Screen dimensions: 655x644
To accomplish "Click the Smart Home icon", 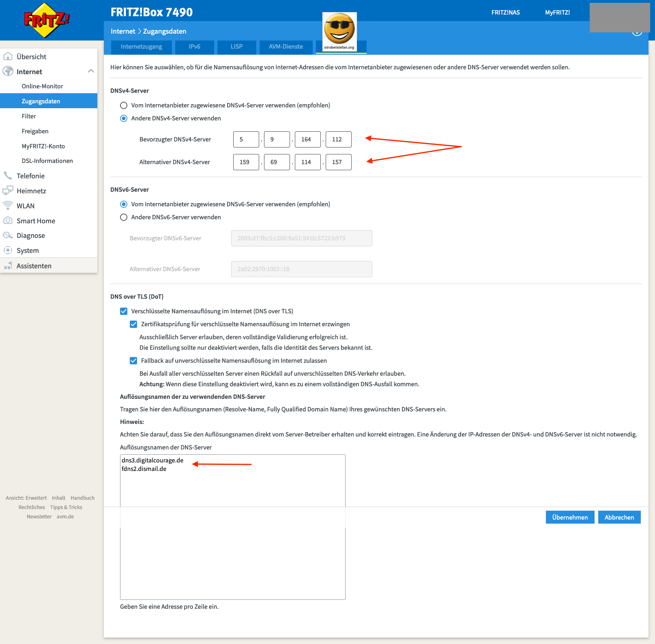I will (x=8, y=220).
